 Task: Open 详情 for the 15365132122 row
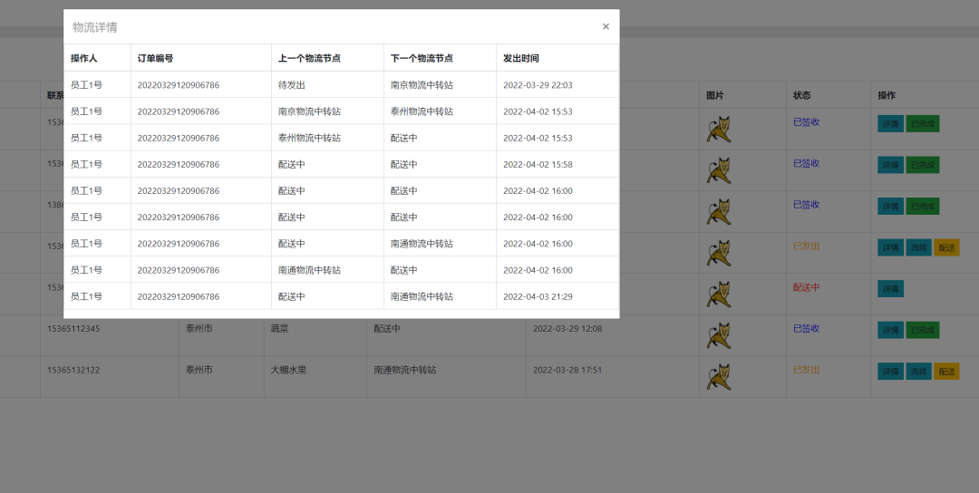coord(890,372)
